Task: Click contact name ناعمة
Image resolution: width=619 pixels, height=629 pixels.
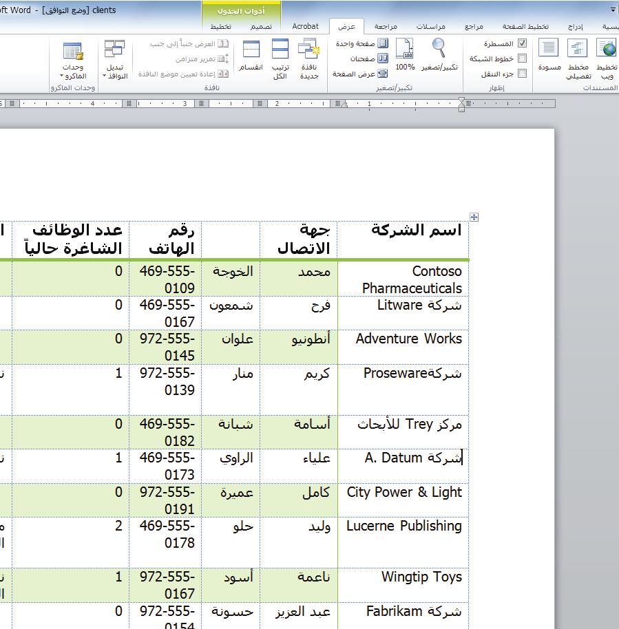Action: point(314,577)
